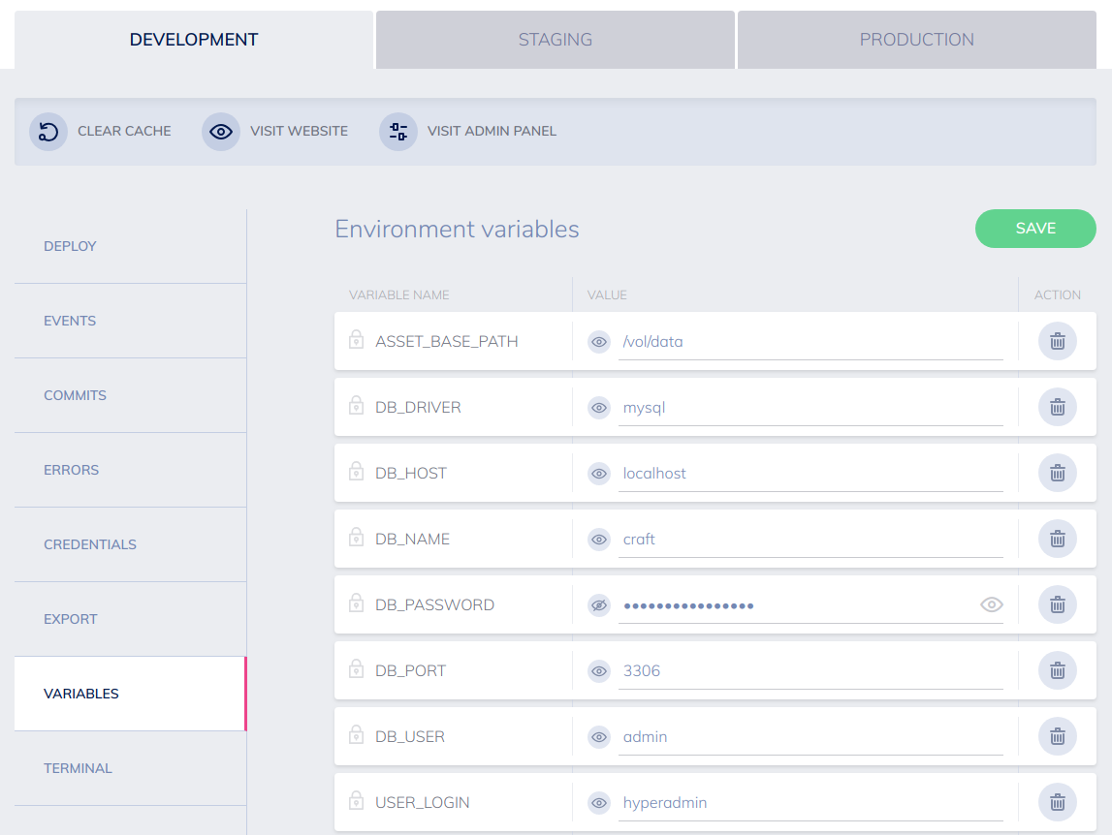The height and width of the screenshot is (835, 1112).
Task: Click the DB_PASSWORD variable name
Action: click(434, 605)
